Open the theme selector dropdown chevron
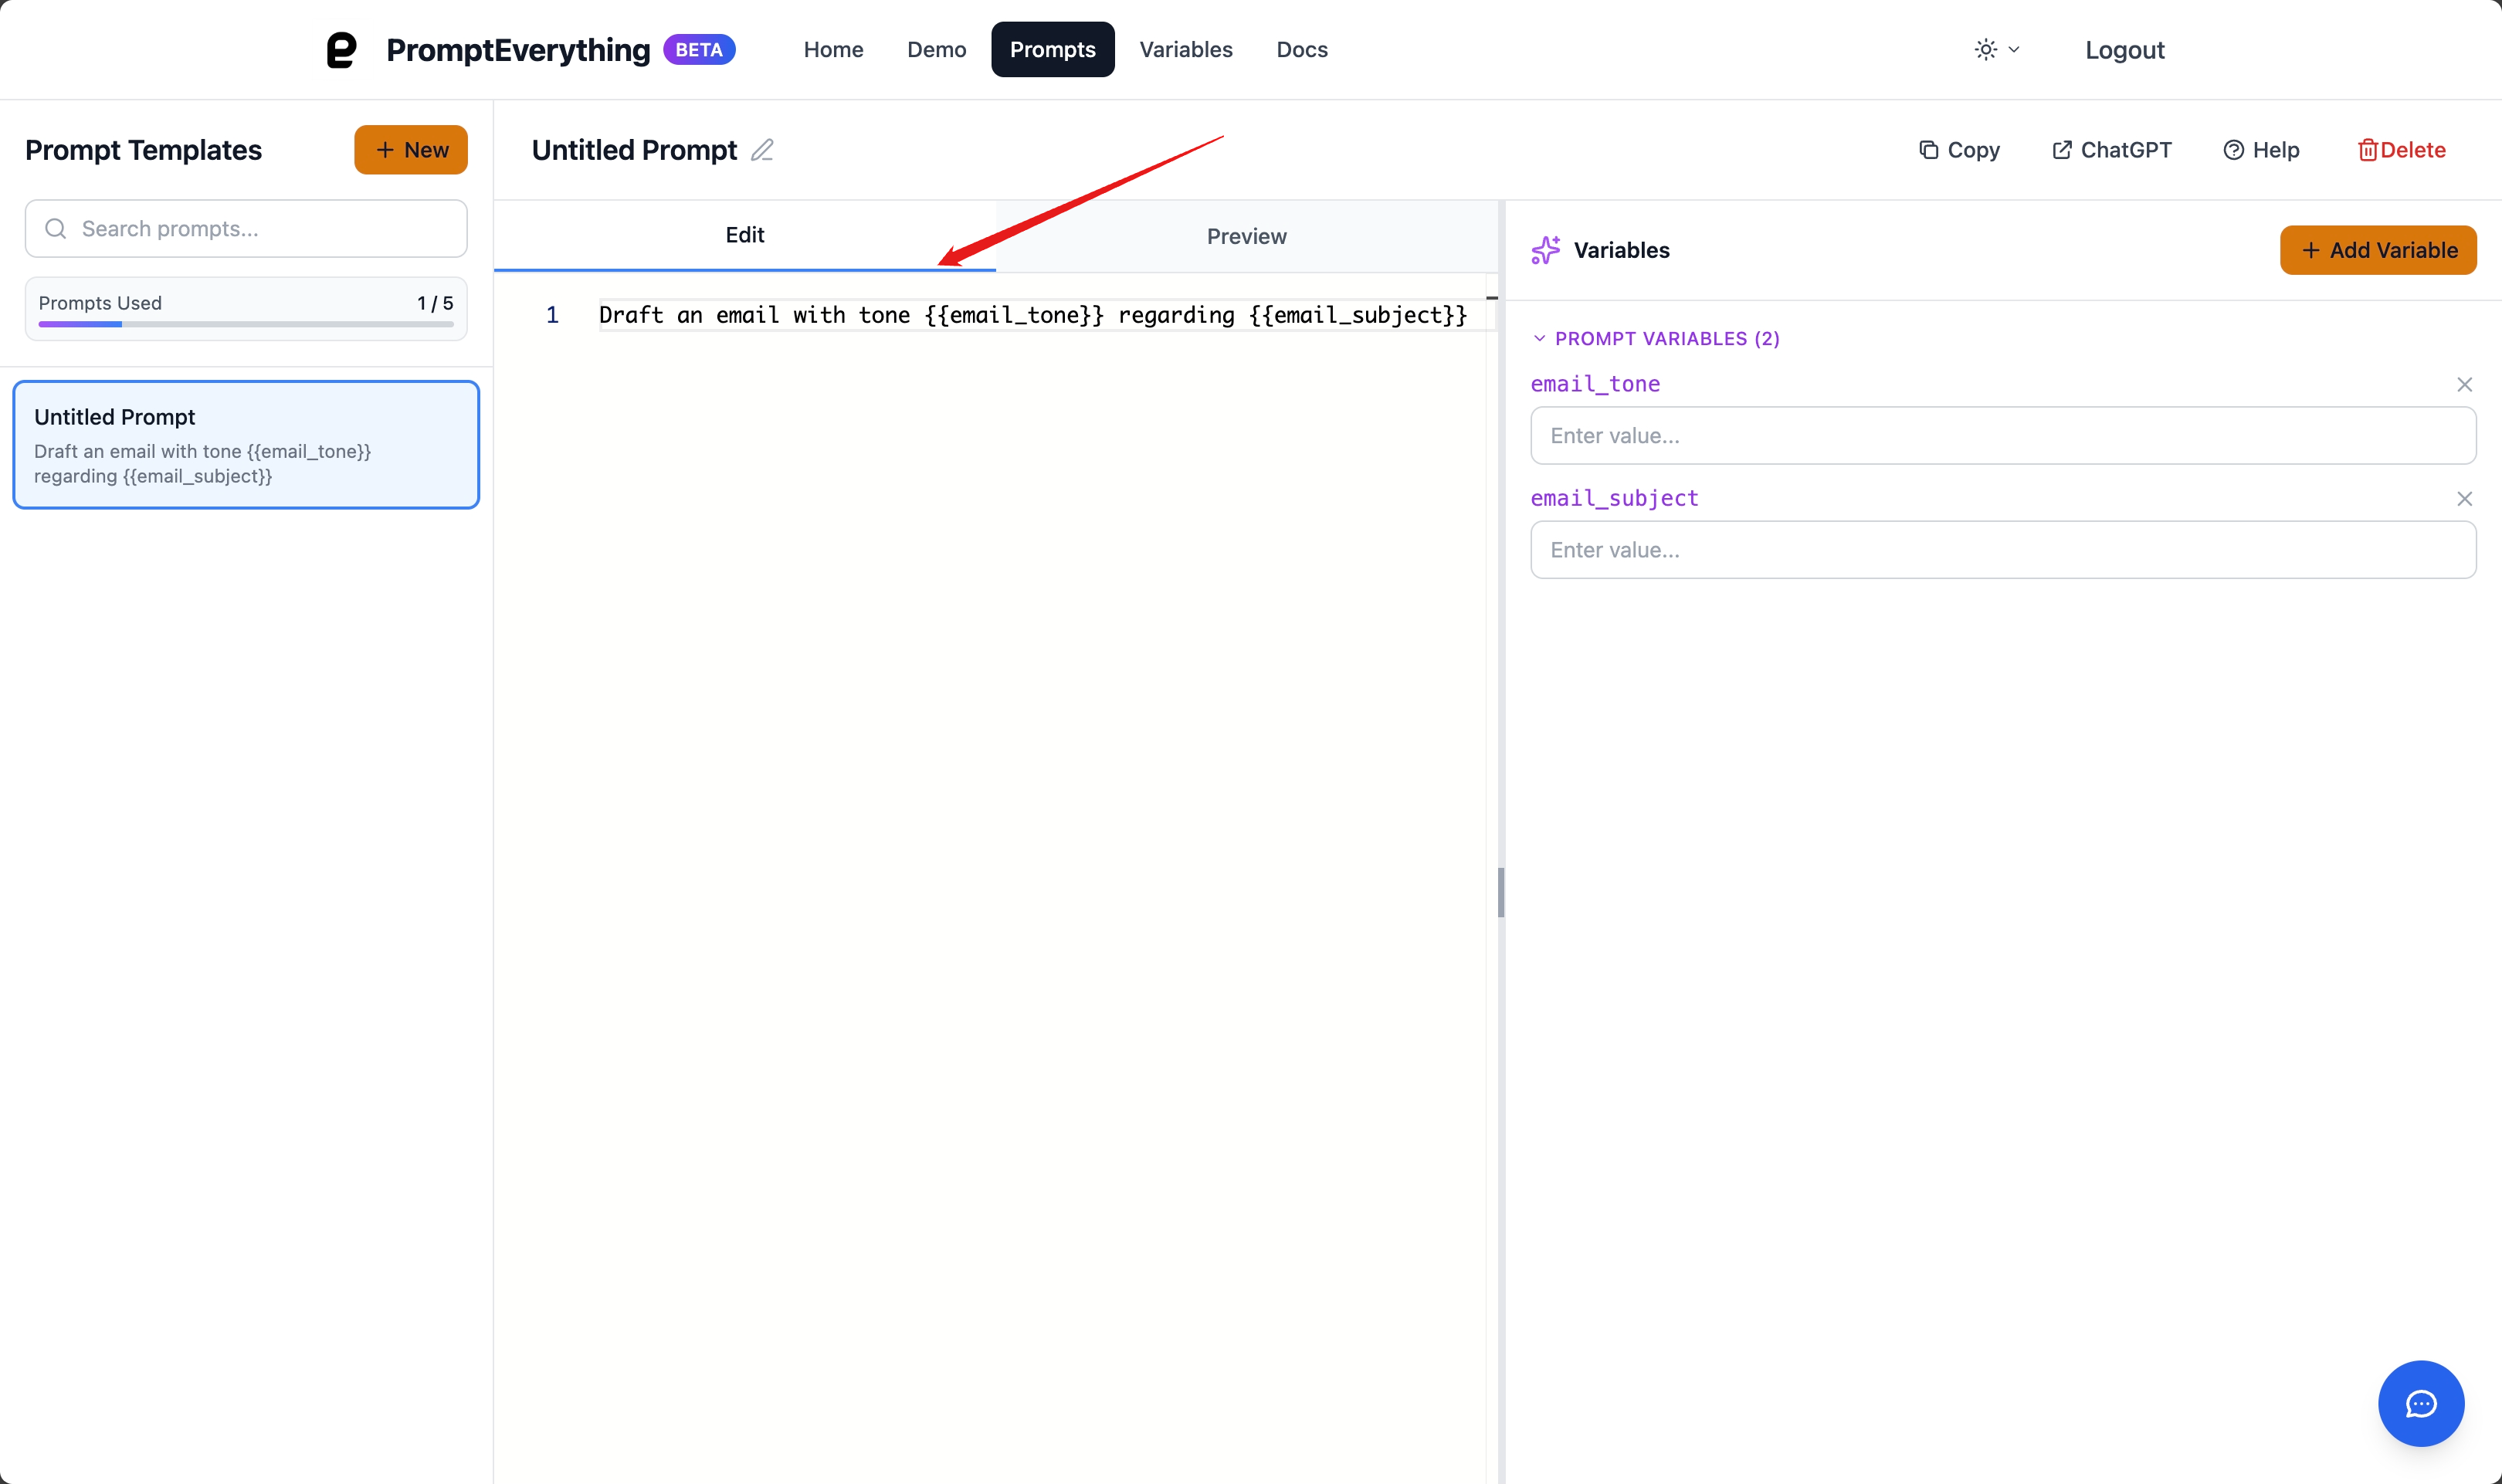Viewport: 2502px width, 1484px height. tap(2014, 49)
